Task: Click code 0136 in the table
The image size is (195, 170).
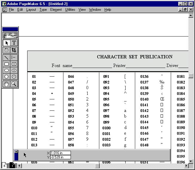Action: pyautogui.click(x=144, y=76)
